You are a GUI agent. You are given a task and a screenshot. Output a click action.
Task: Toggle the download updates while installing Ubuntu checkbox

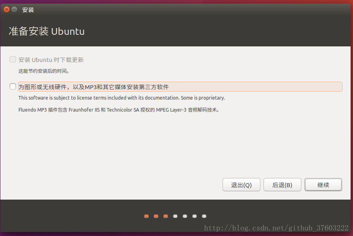point(13,59)
